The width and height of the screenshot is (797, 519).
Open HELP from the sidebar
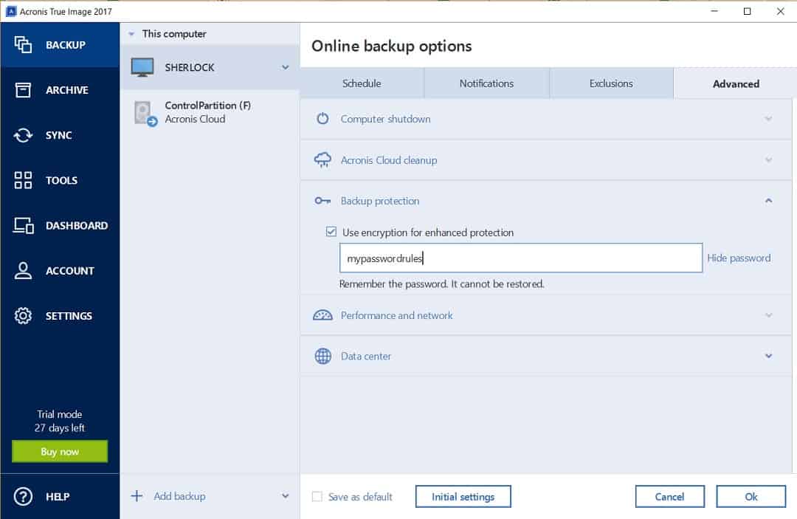pos(60,496)
